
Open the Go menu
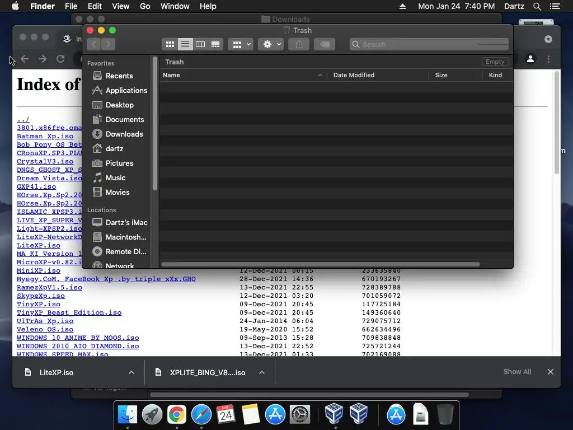coord(145,6)
